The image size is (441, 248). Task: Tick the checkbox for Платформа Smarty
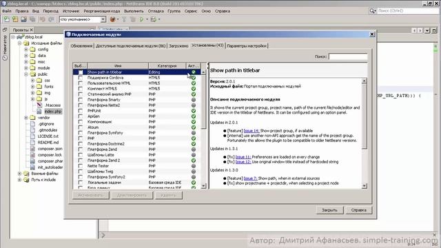[x=81, y=100]
